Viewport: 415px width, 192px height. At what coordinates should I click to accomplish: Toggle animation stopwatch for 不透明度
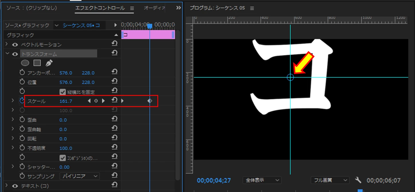22,148
